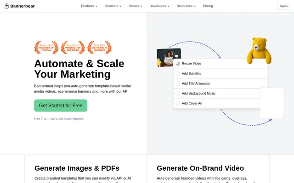Click the yellow teddy bear image
Viewport: 294px width, 183px height.
[259, 51]
